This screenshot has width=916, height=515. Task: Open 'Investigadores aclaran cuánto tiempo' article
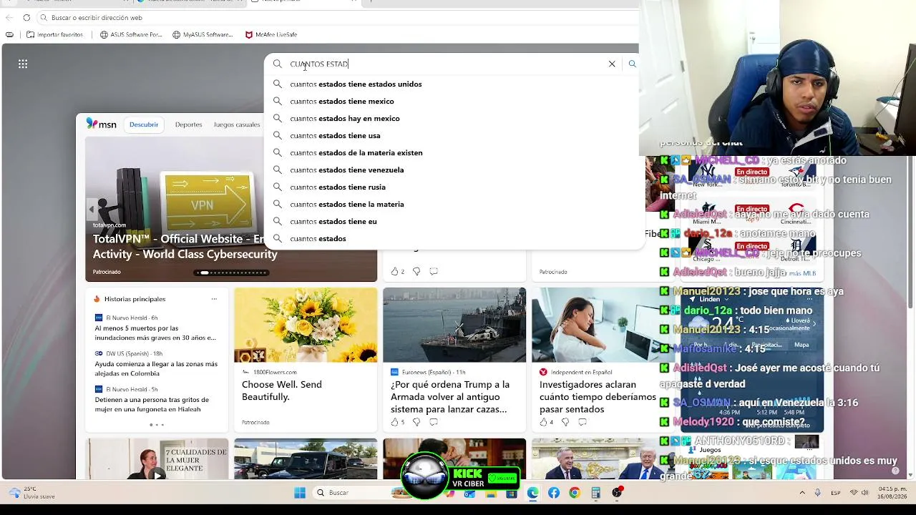coord(598,397)
